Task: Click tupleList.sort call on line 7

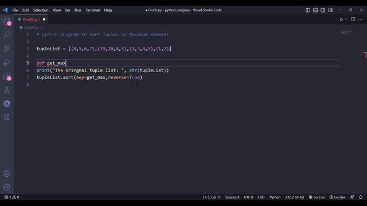Action: pyautogui.click(x=89, y=77)
